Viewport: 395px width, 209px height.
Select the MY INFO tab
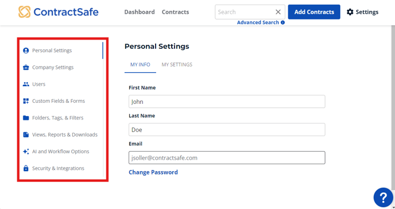[140, 65]
